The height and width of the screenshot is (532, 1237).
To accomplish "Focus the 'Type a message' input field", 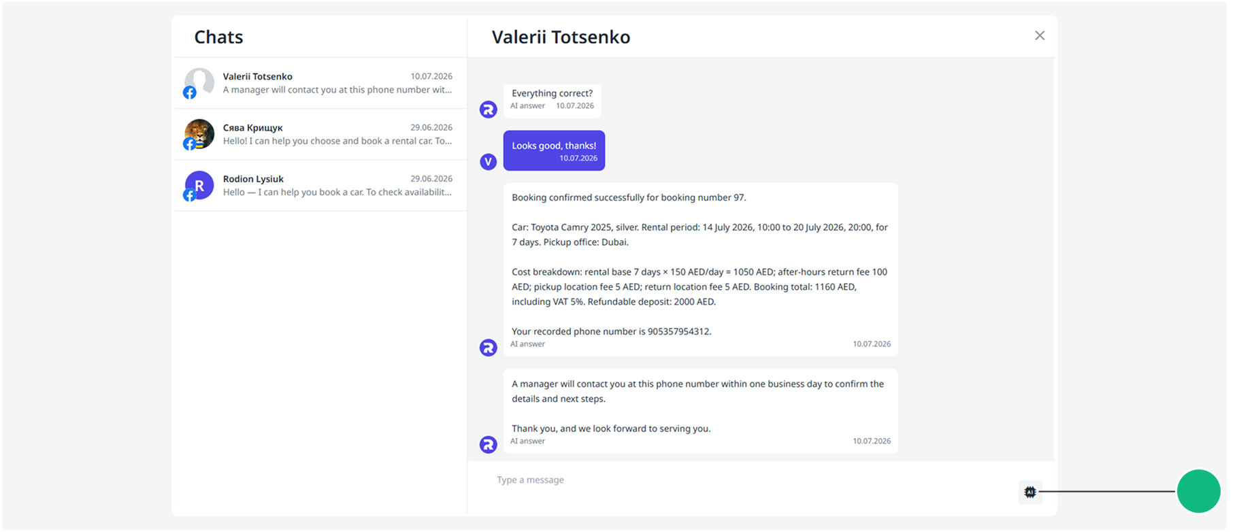I will tap(748, 480).
